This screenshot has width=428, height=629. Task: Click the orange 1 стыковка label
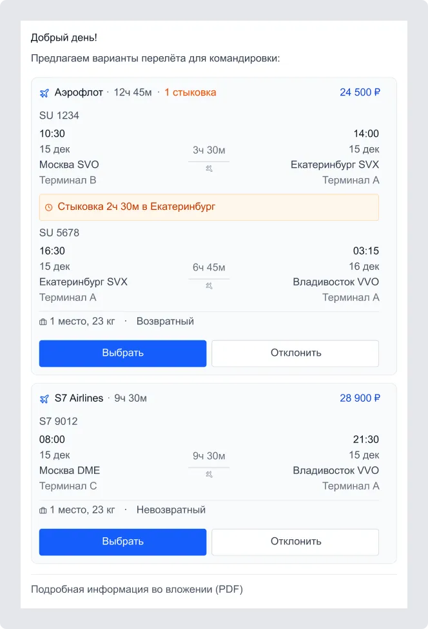click(x=191, y=92)
